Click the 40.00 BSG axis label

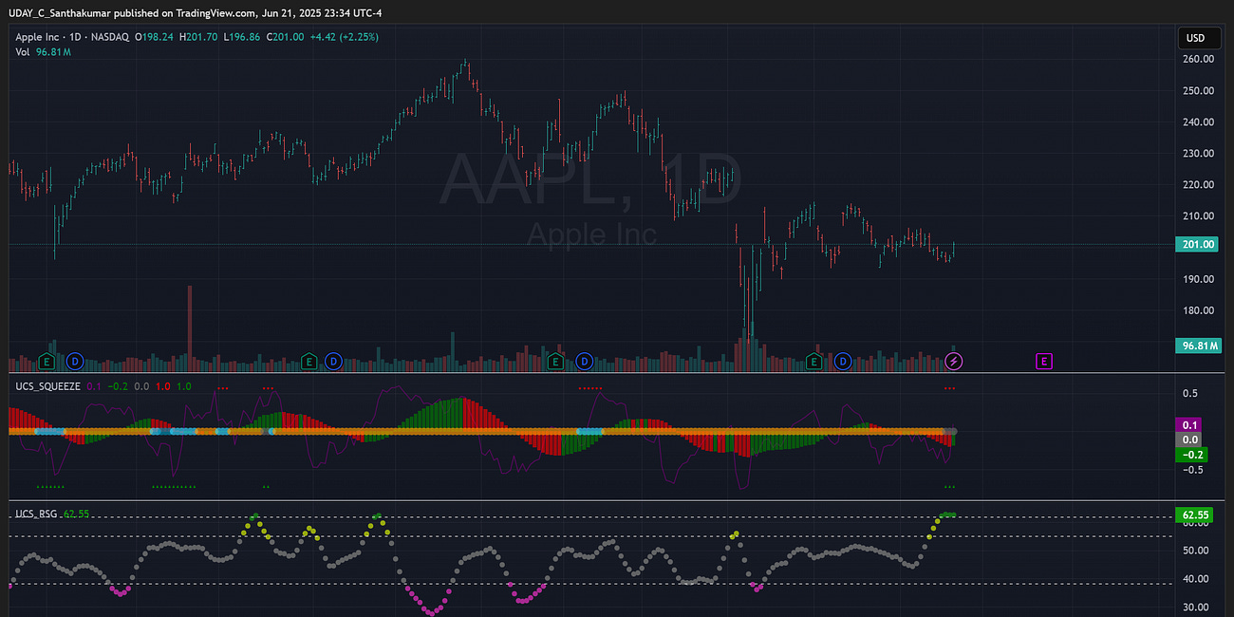point(1197,578)
